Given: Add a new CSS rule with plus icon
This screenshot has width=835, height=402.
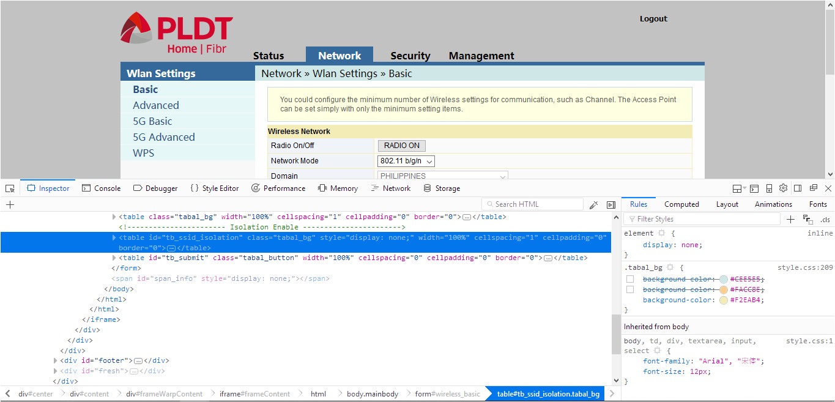Looking at the screenshot, I should pyautogui.click(x=790, y=219).
